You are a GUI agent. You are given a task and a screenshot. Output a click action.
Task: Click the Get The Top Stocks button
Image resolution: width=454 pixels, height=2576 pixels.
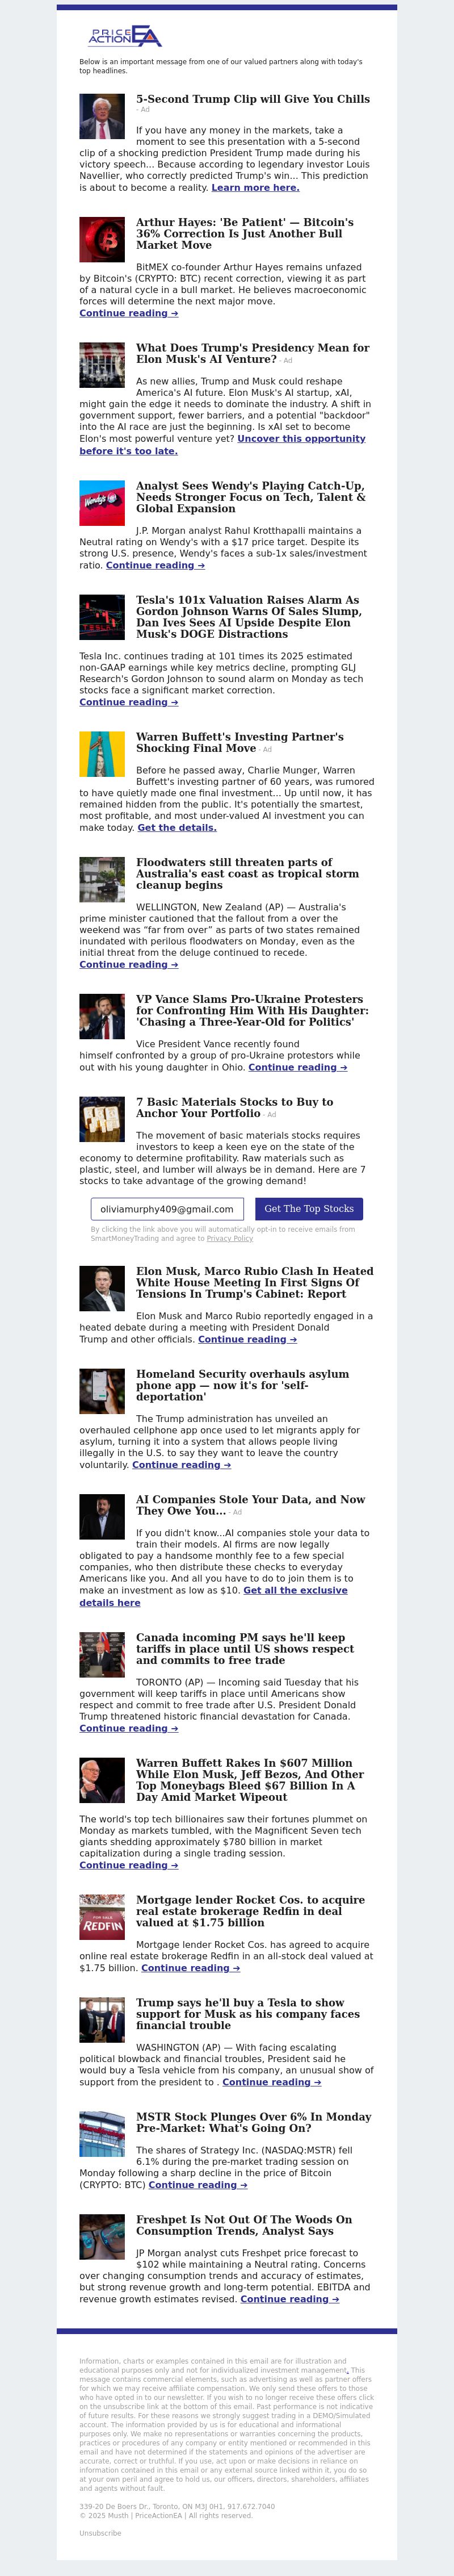309,1209
